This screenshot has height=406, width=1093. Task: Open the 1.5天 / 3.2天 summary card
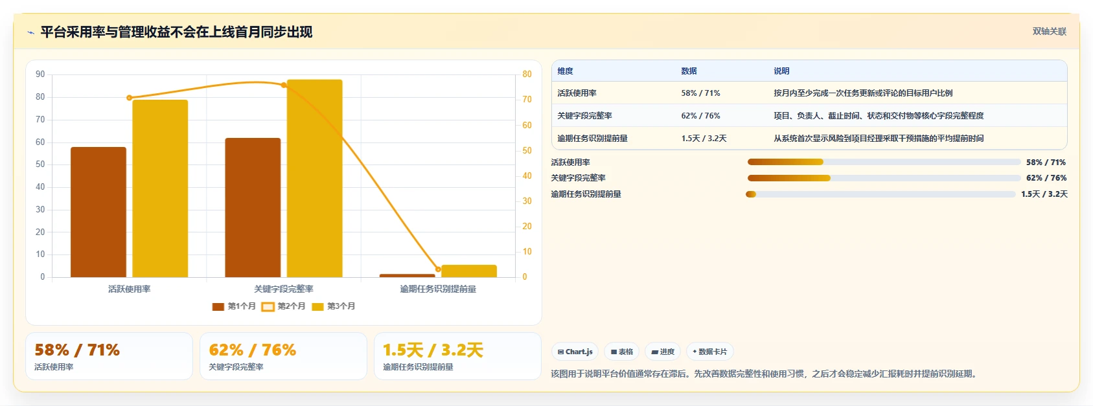457,356
